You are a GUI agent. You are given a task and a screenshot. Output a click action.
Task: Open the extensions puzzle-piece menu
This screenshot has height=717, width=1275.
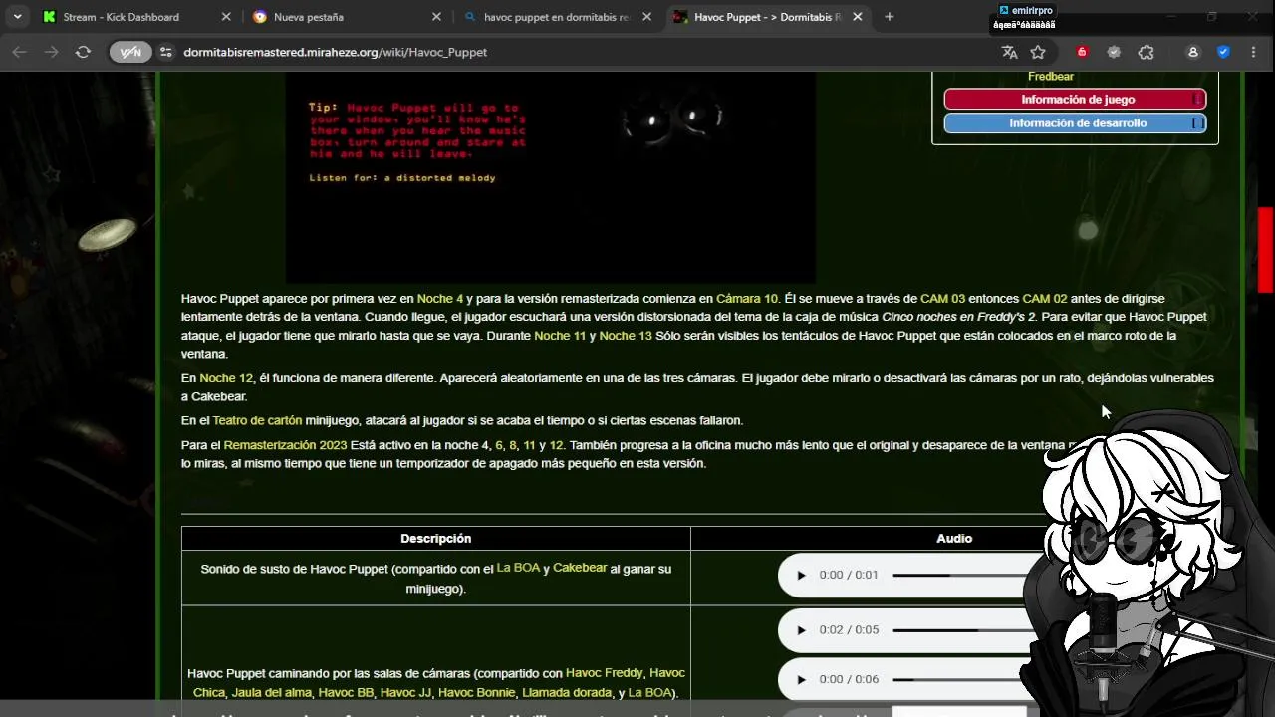(1147, 52)
